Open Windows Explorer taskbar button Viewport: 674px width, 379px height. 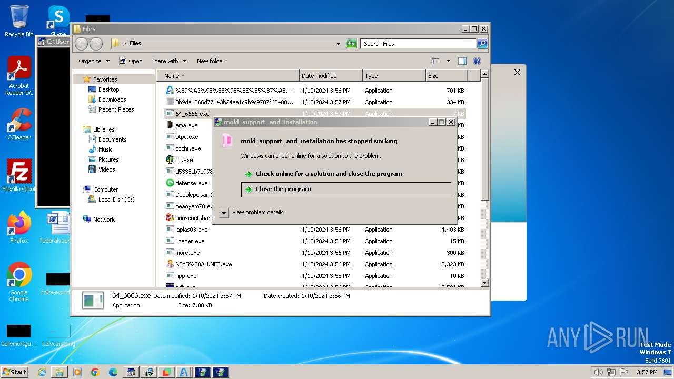(x=60, y=372)
